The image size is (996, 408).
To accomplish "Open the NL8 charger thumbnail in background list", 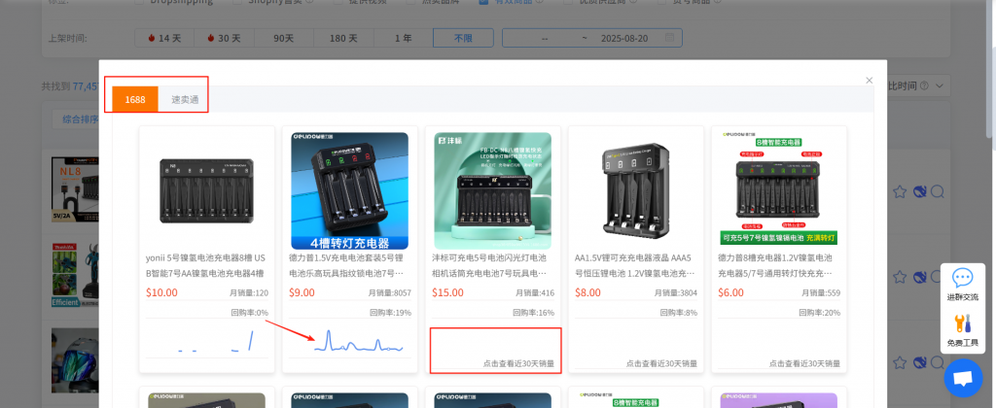I will (x=75, y=190).
